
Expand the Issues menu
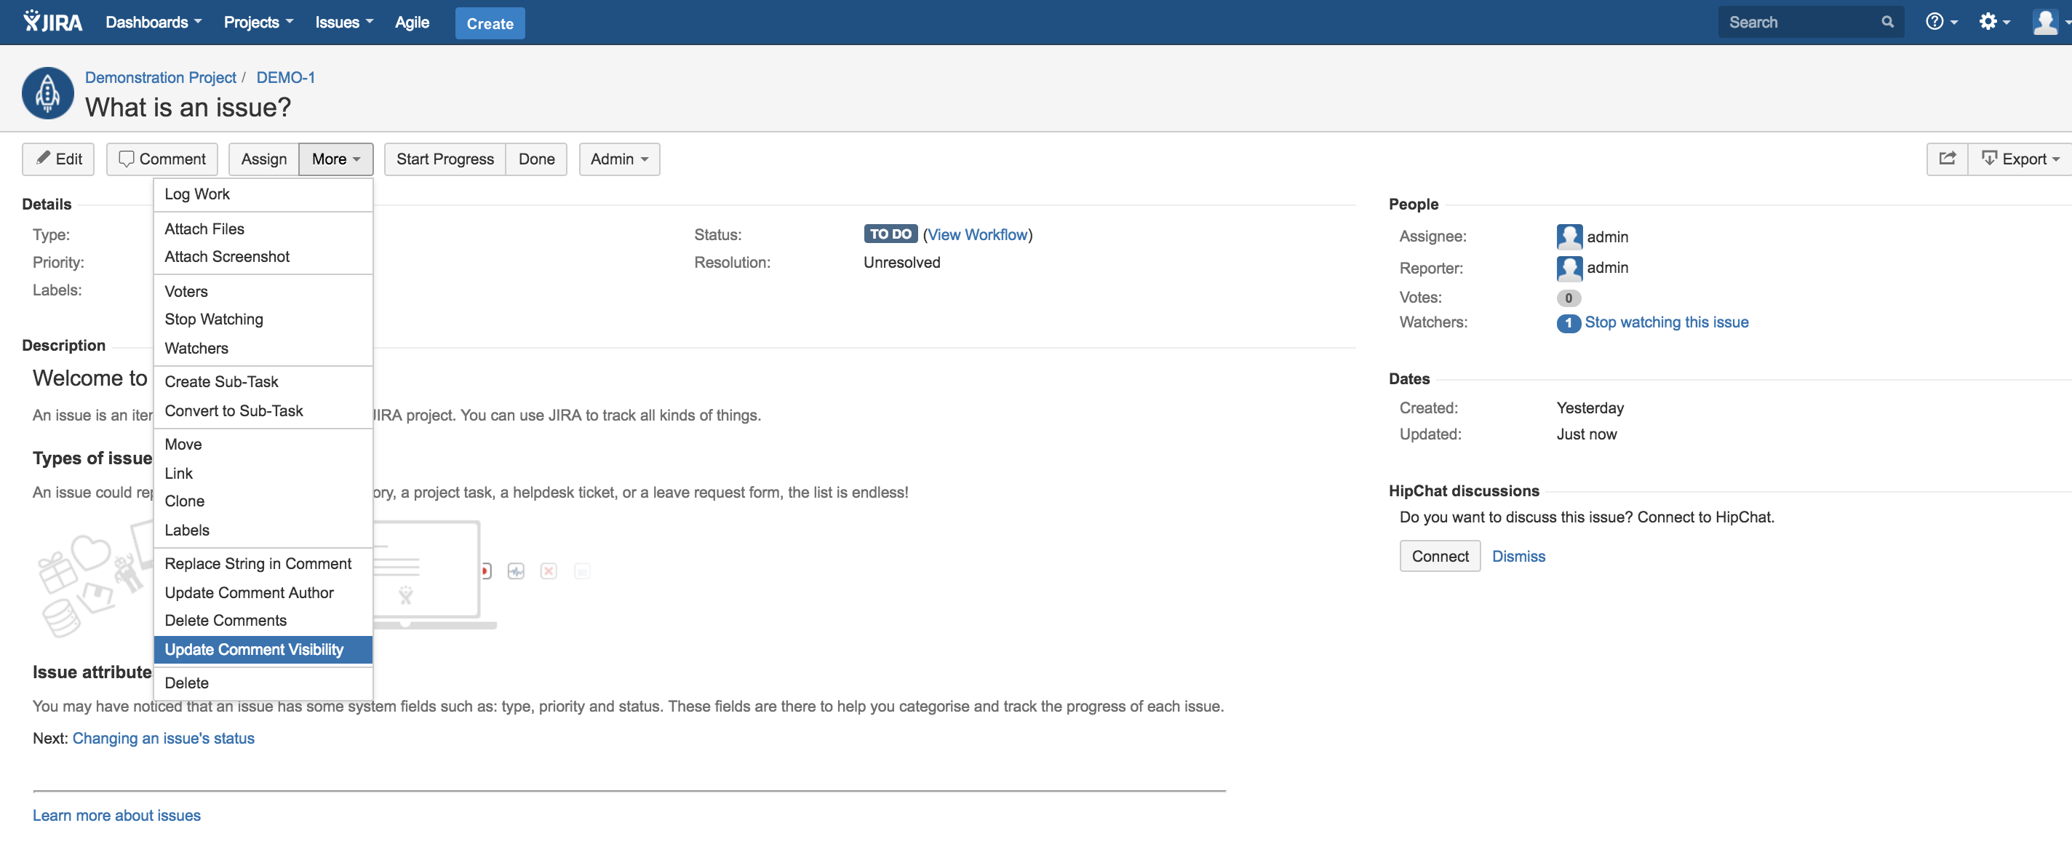click(x=343, y=22)
